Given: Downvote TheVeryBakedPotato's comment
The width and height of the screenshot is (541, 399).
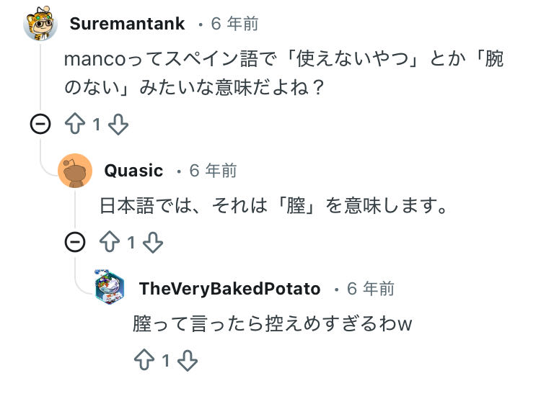Looking at the screenshot, I should (188, 360).
